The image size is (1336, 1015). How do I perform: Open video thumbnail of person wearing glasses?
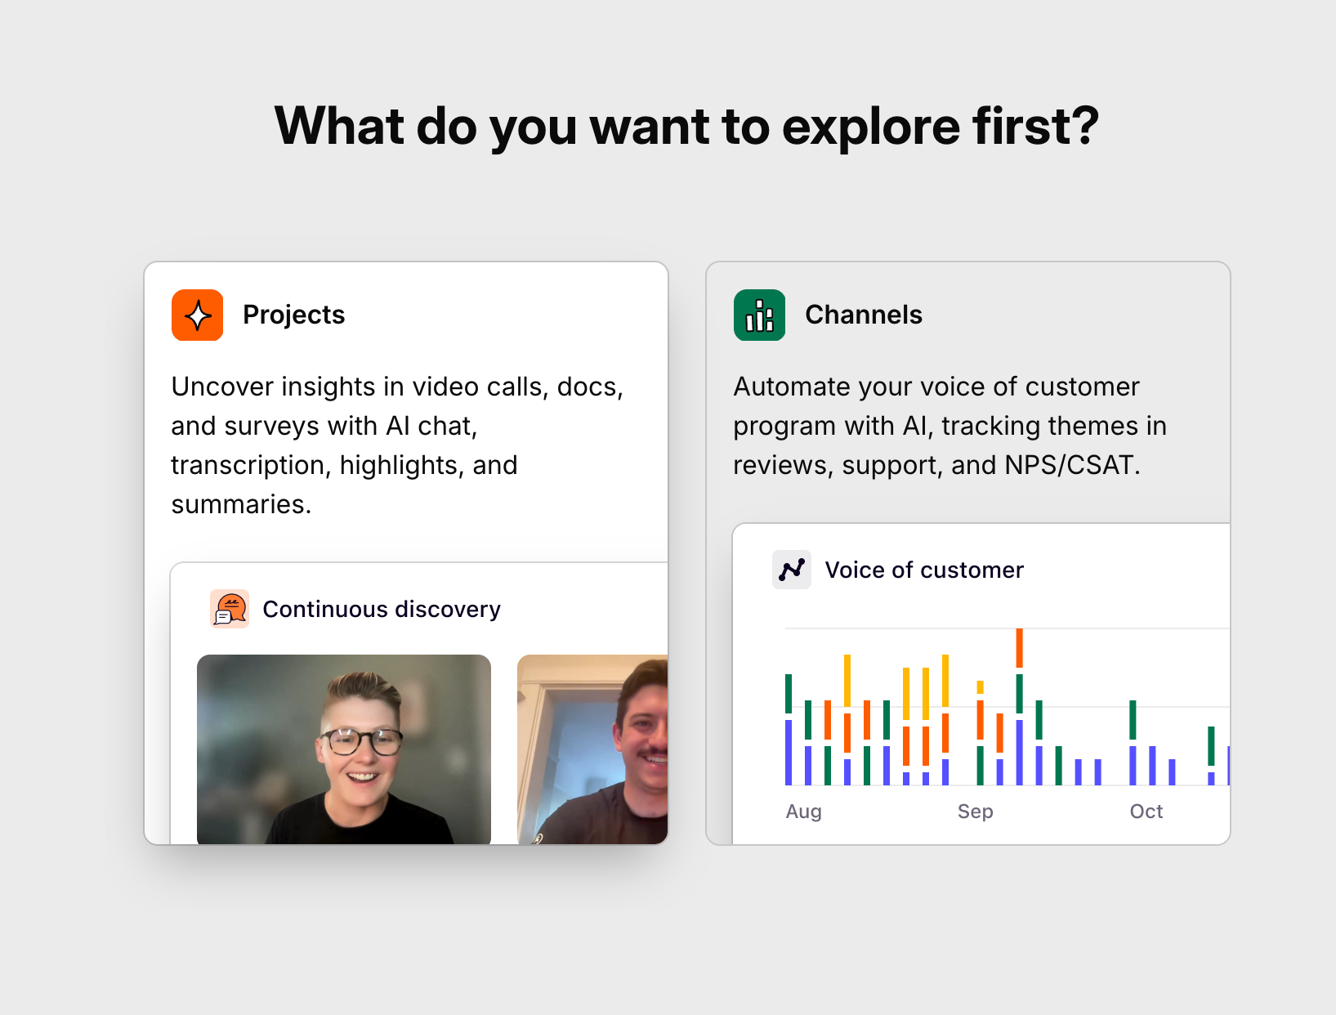coord(343,748)
